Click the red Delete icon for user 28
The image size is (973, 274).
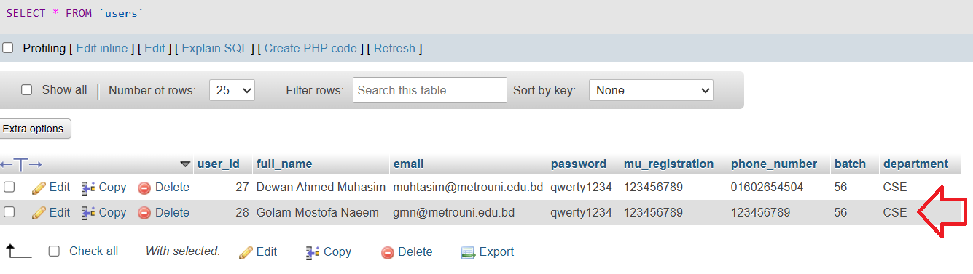[144, 213]
